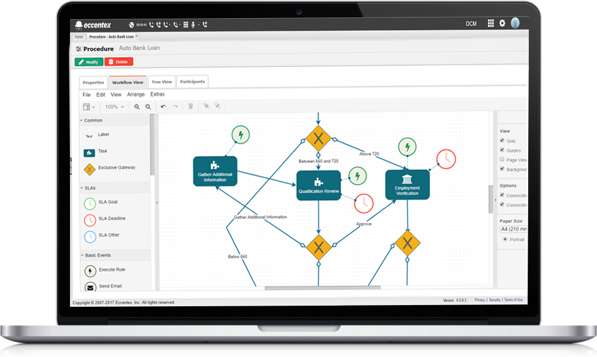597x357 pixels.
Task: Click the green Modify button
Action: tap(89, 62)
